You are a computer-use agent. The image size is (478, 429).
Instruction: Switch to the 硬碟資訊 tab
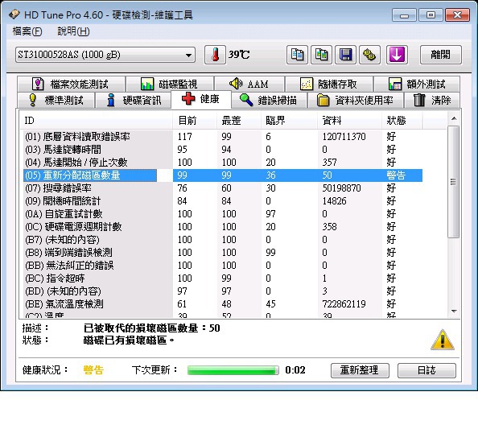pyautogui.click(x=133, y=100)
